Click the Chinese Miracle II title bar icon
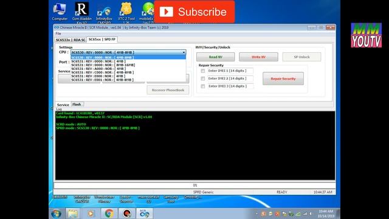This screenshot has width=389, height=219. tap(57, 27)
